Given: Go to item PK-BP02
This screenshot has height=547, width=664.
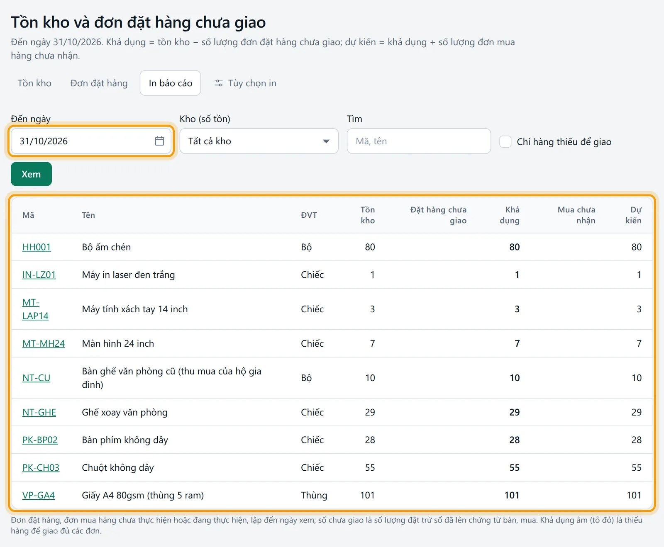Looking at the screenshot, I should pos(40,440).
